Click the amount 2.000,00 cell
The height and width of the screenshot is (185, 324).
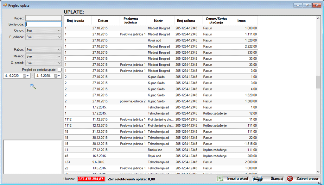[244, 162]
